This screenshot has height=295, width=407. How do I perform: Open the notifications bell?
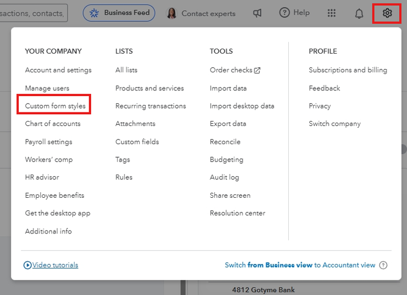pyautogui.click(x=359, y=13)
